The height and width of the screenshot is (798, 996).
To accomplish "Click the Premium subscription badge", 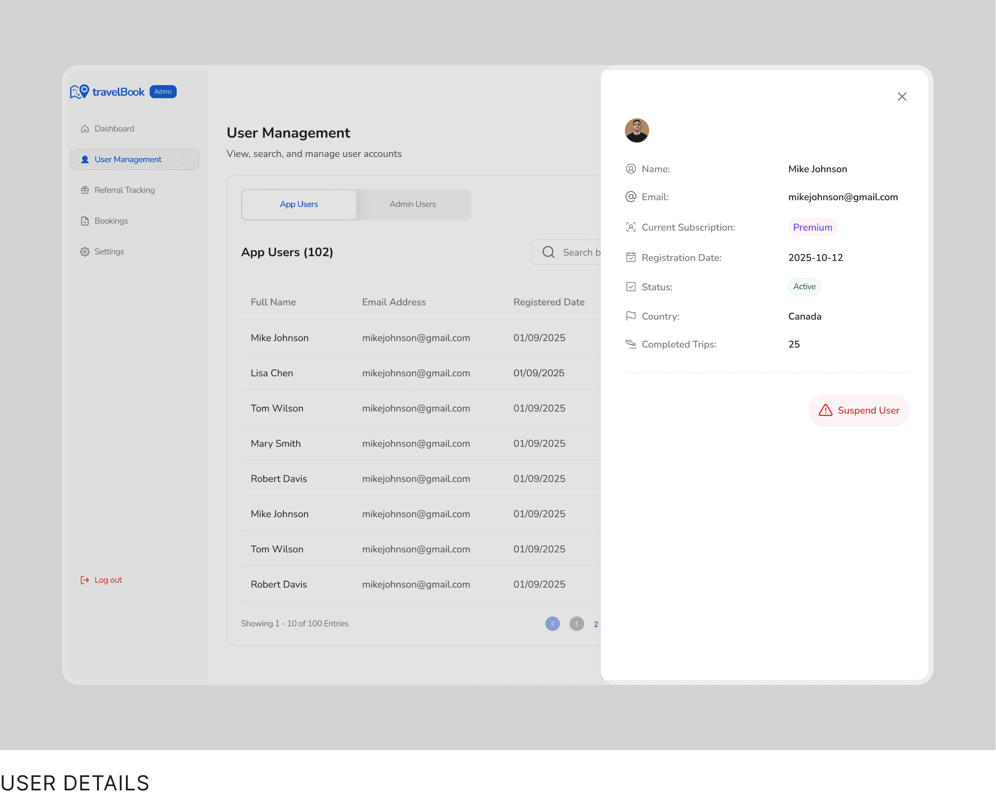I will pyautogui.click(x=812, y=228).
